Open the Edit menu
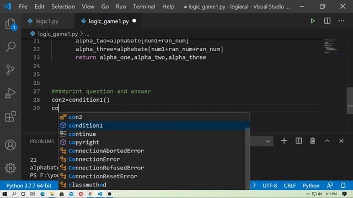353x198 pixels. pos(39,7)
